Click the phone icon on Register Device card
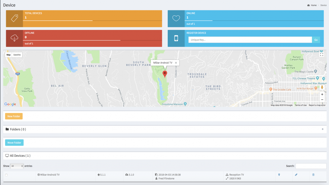 176,38
